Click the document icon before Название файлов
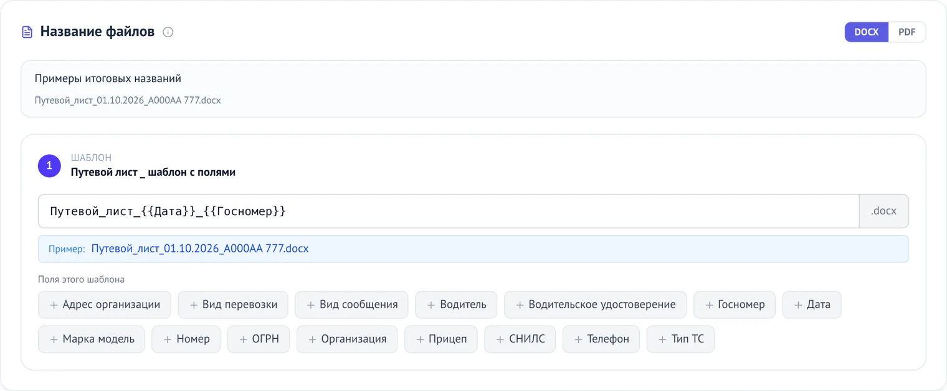The width and height of the screenshot is (947, 391). click(27, 32)
